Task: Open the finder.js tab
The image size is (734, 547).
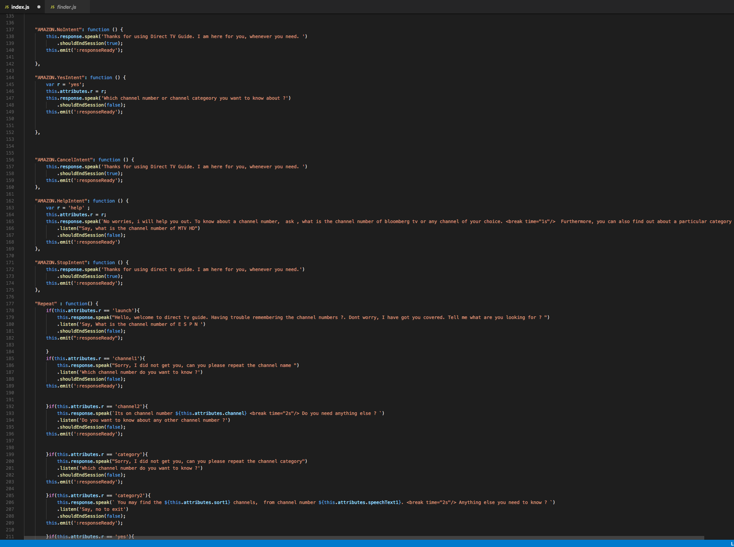Action: coord(66,7)
